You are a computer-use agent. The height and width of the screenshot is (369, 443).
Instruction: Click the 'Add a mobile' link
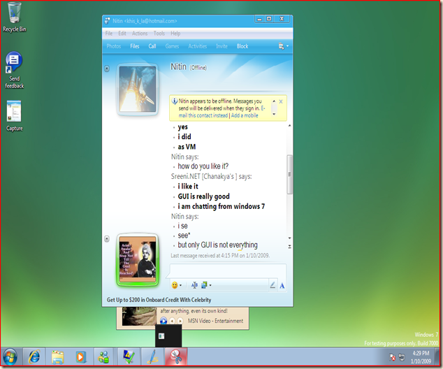[x=245, y=115]
